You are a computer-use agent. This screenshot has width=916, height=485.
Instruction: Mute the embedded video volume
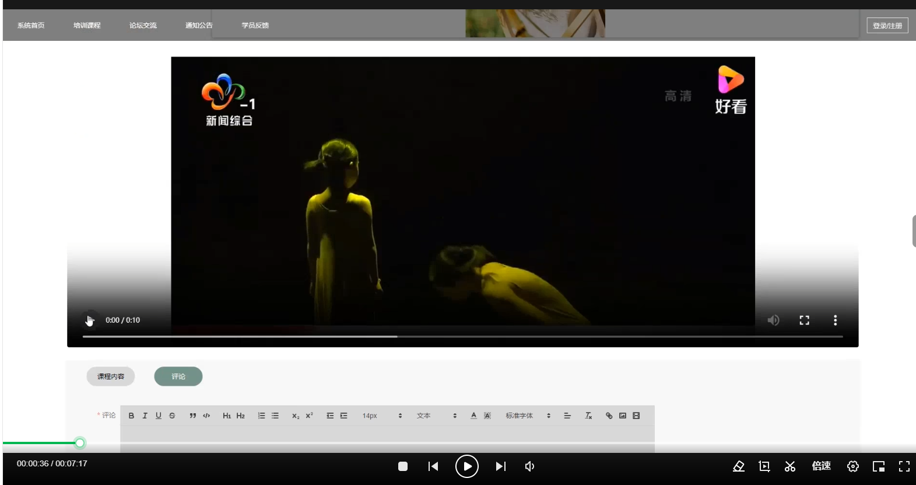point(773,320)
